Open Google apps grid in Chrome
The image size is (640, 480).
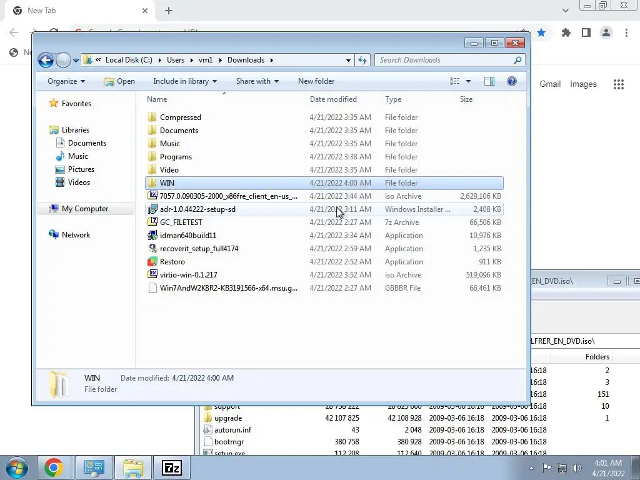618,84
